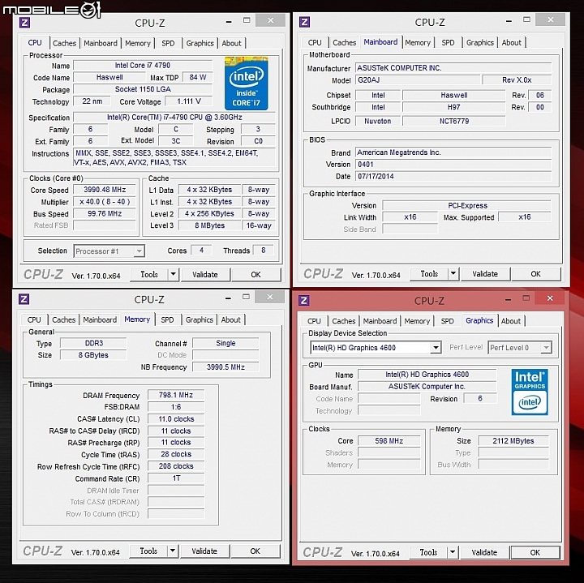Click the BIOS Date value 07/17/2014
Screen dimensions: 584x583
click(x=453, y=177)
